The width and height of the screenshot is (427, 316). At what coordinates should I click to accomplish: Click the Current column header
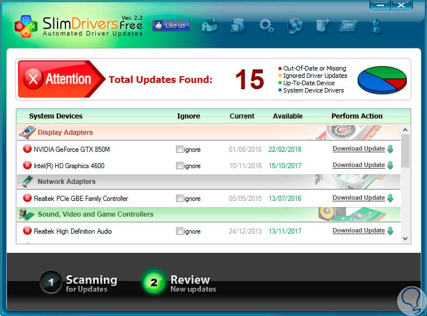pyautogui.click(x=242, y=116)
